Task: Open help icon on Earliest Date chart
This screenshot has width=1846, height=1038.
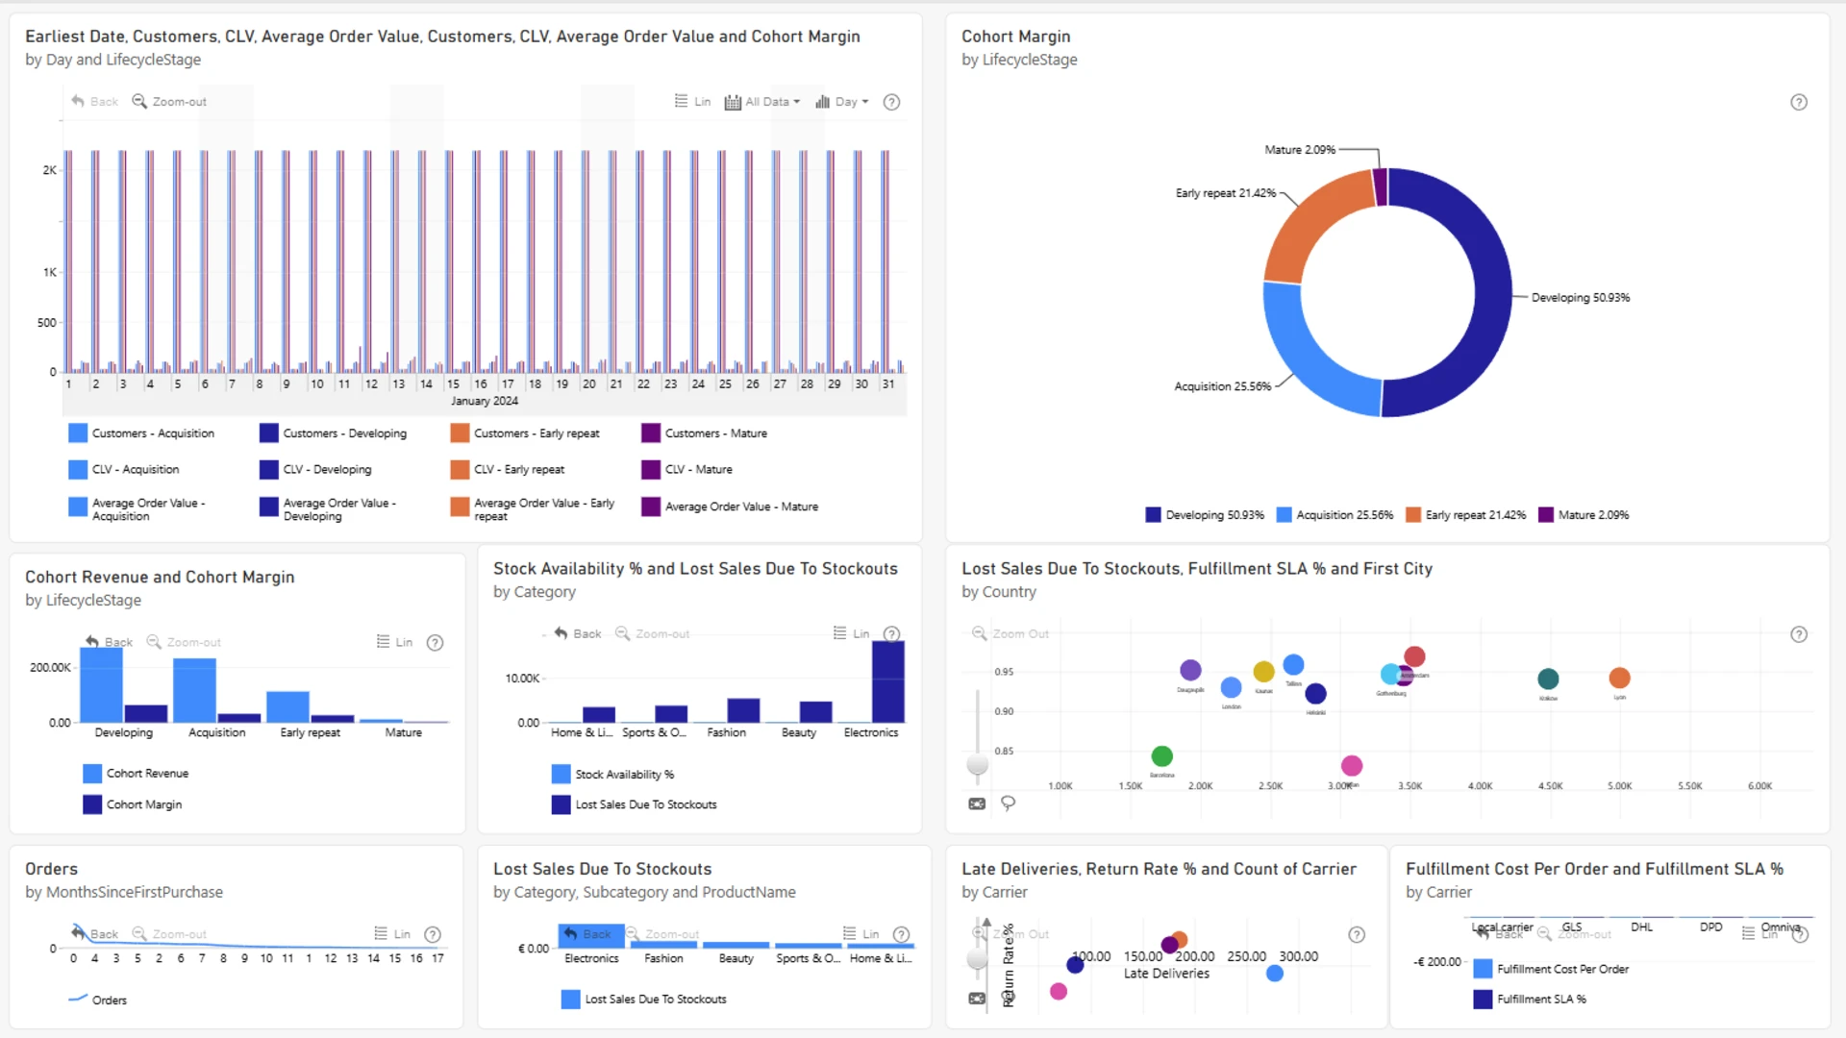Action: click(x=891, y=102)
